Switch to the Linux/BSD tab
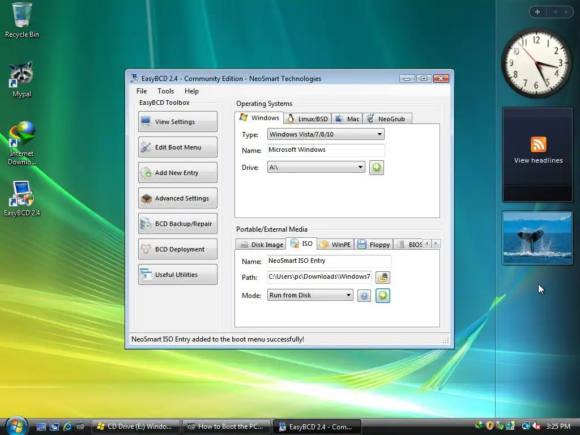The width and height of the screenshot is (580, 435). (308, 119)
